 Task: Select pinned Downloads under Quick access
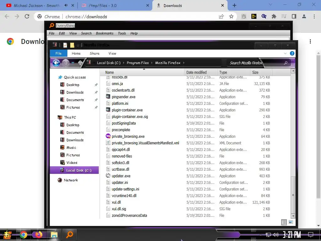point(75,93)
